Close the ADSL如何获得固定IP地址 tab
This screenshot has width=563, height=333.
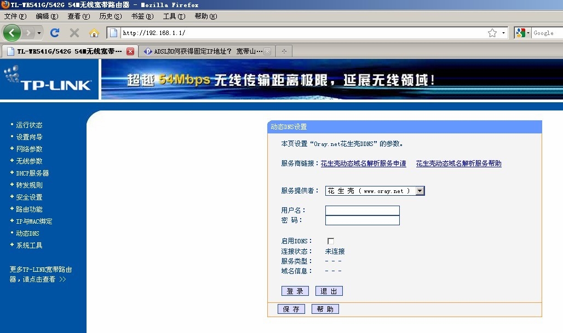267,51
